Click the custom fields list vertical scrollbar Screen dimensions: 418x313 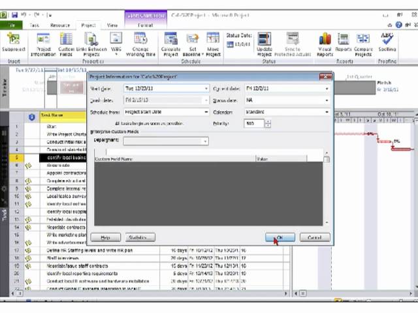coord(327,188)
